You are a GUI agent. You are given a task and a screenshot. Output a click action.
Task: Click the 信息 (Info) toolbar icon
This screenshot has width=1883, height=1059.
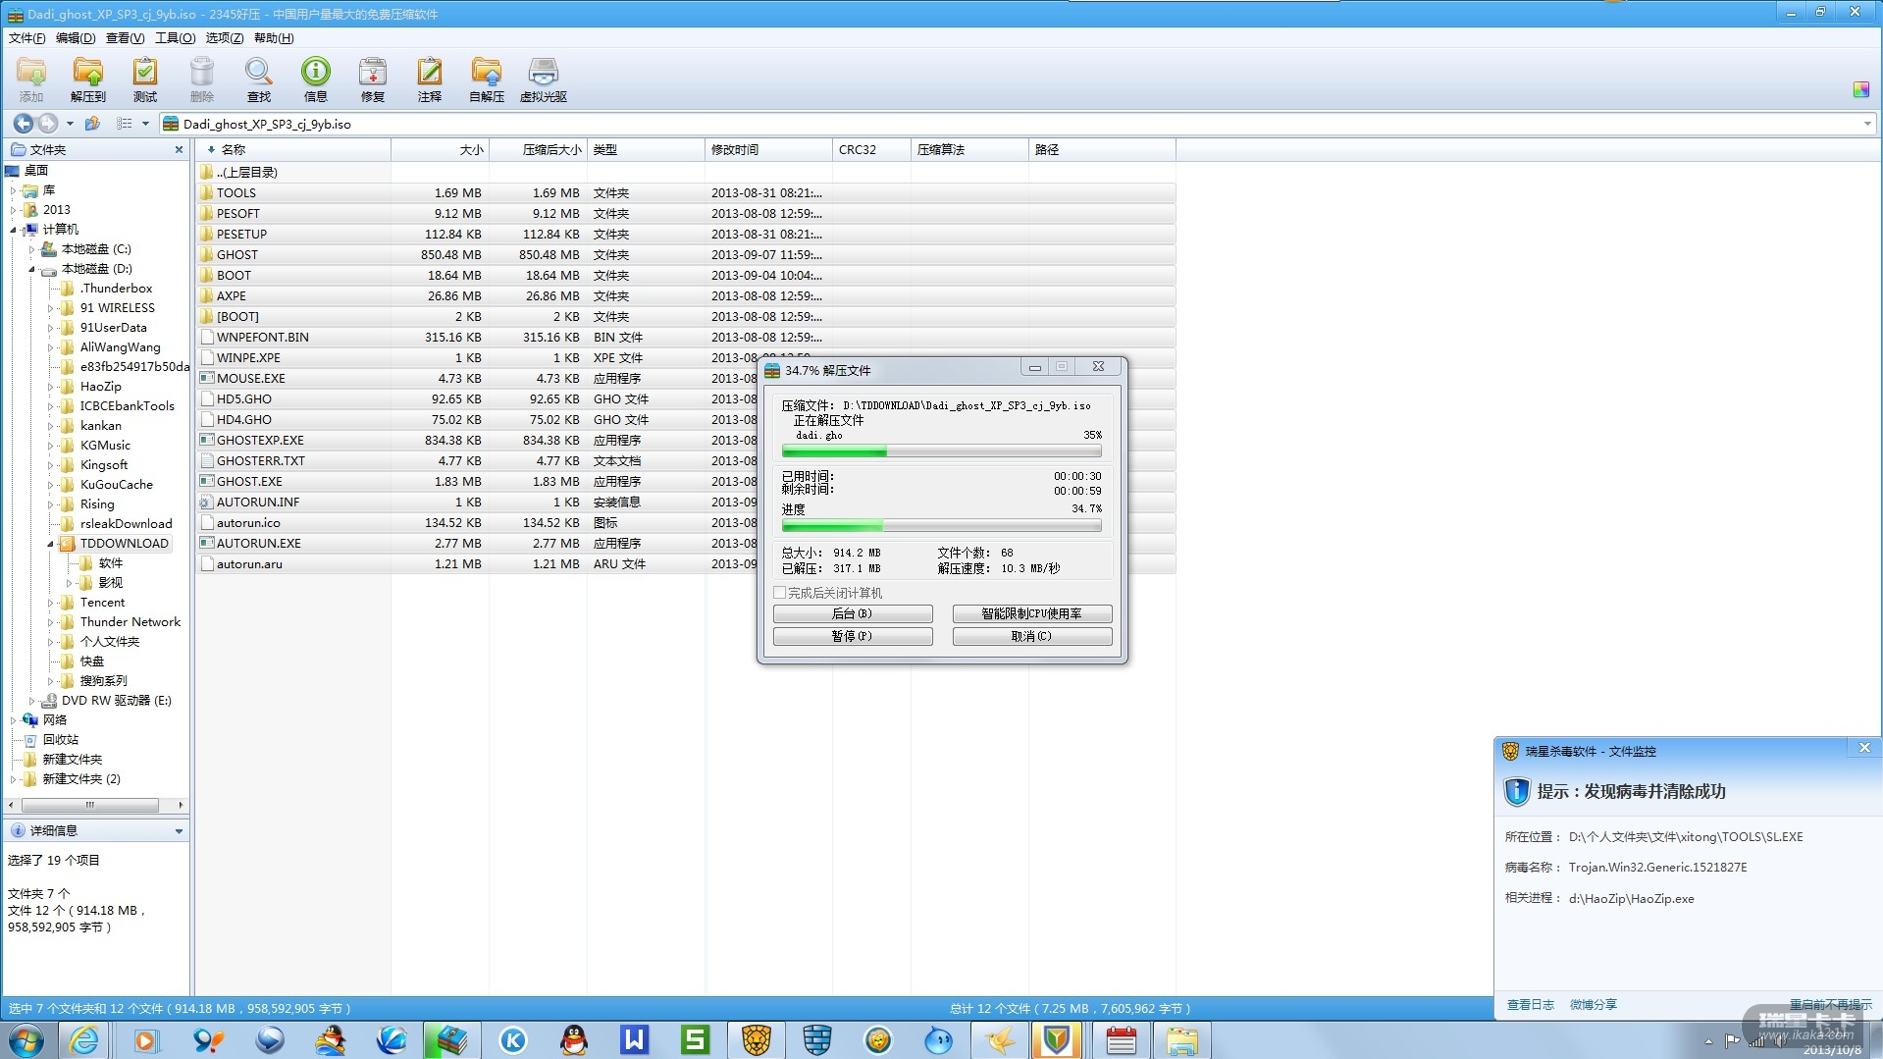coord(315,79)
